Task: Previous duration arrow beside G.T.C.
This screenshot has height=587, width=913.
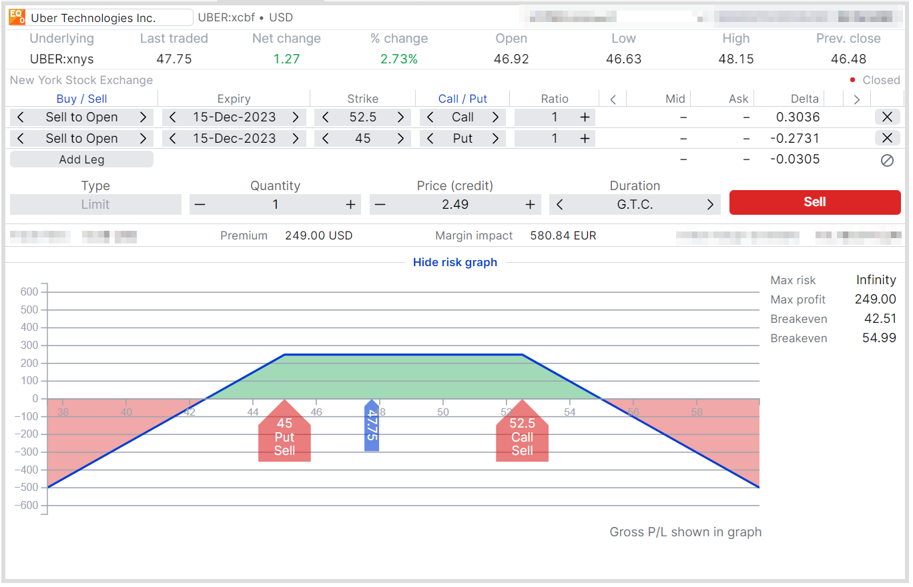Action: click(x=559, y=205)
